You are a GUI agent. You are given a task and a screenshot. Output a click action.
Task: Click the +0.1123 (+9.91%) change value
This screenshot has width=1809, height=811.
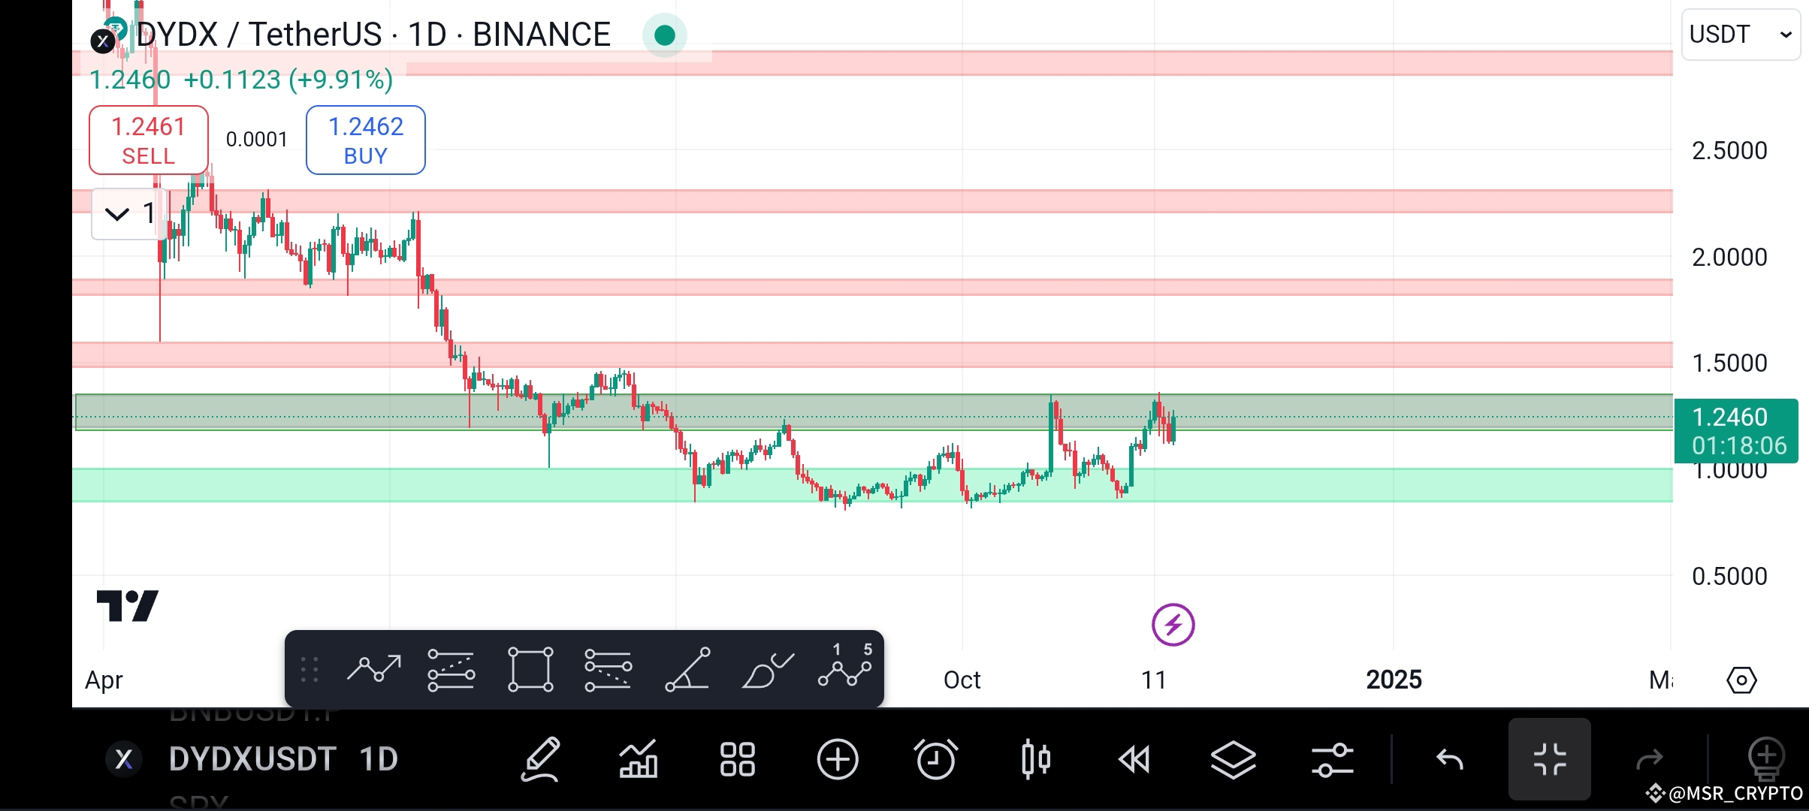click(x=288, y=80)
